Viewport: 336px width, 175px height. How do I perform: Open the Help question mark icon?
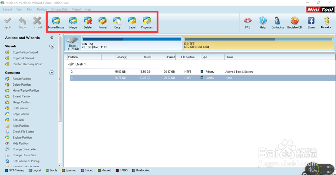point(262,21)
